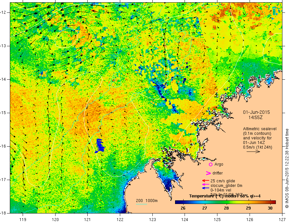Click latitude axis label '-16'

coord(3,146)
